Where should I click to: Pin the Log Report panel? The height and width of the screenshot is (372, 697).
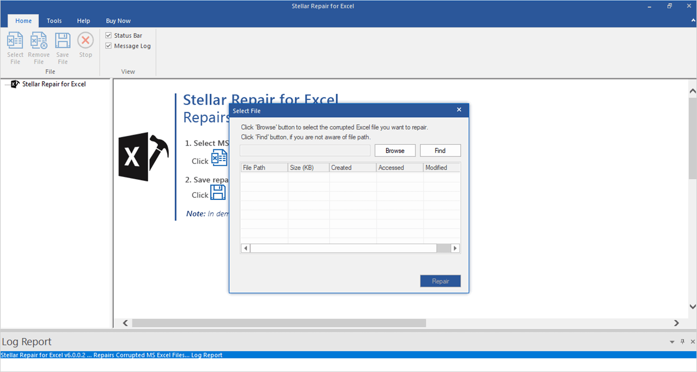[x=682, y=341]
